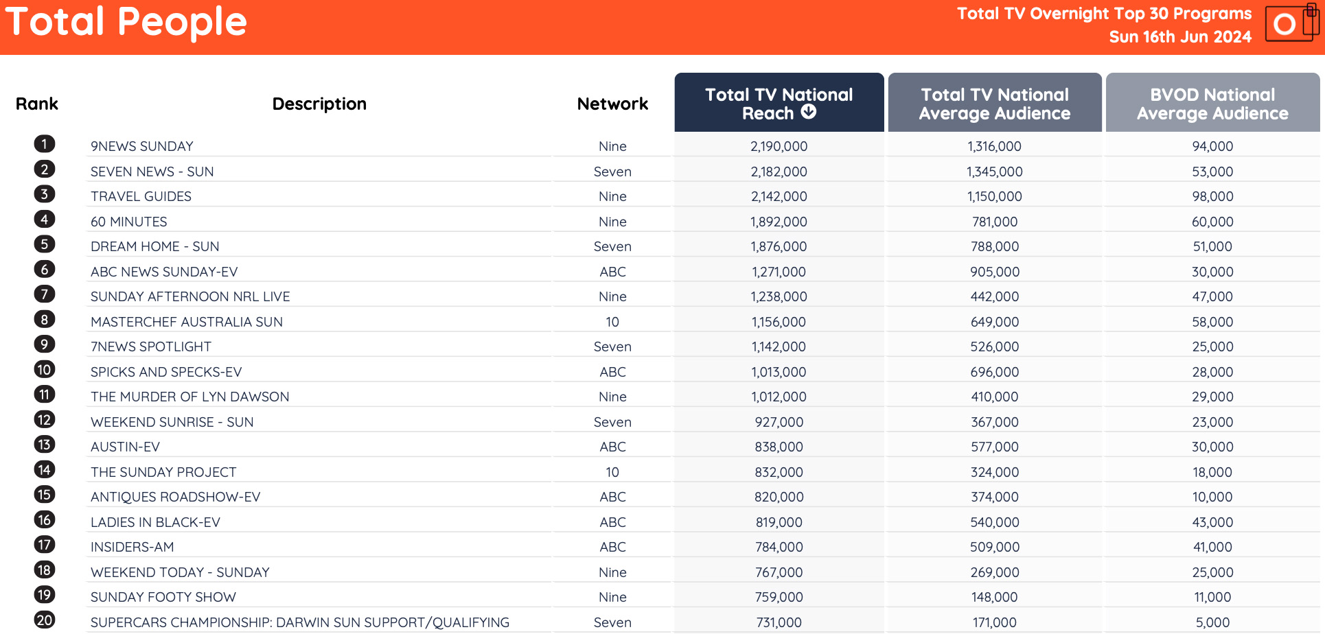Click the rank 5 badge
The width and height of the screenshot is (1325, 634).
(x=44, y=244)
